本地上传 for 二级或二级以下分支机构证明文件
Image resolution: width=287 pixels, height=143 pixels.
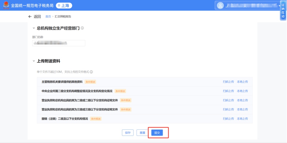tap(242, 100)
